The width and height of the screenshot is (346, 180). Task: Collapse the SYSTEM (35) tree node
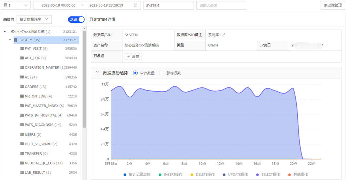(10, 40)
